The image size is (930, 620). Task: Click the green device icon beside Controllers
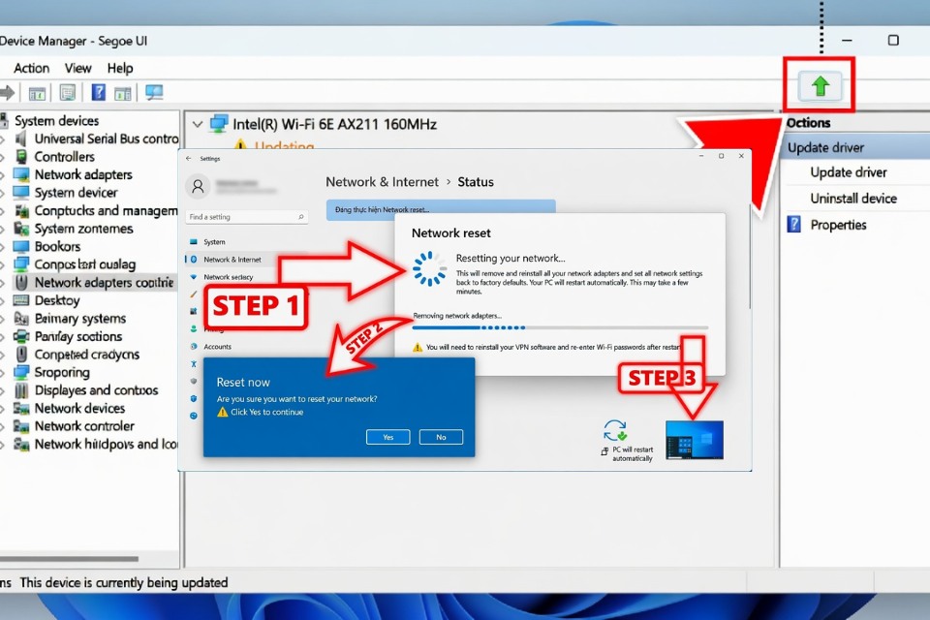point(21,157)
